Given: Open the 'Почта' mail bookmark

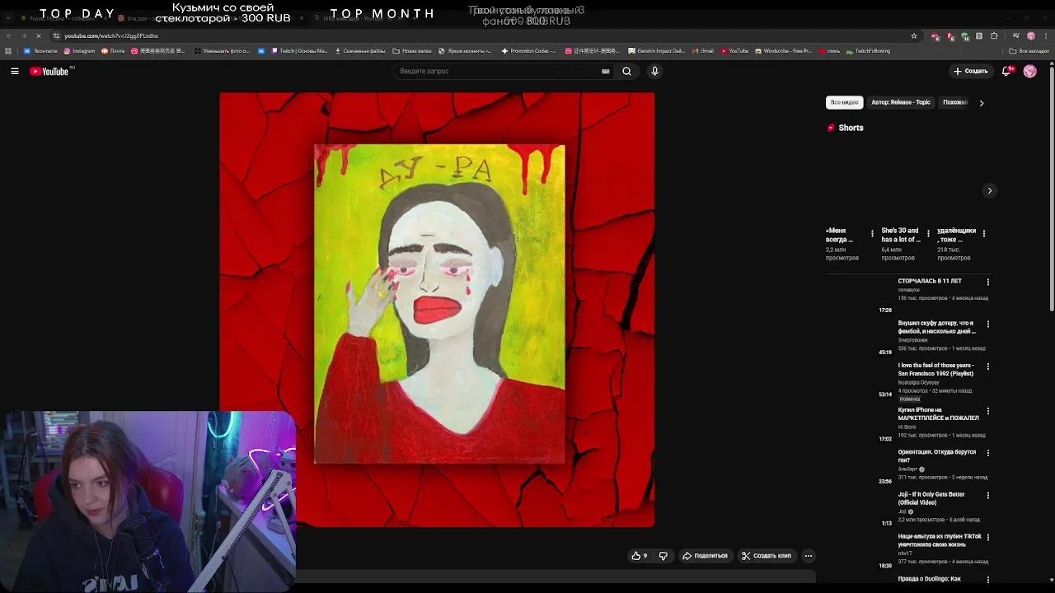Looking at the screenshot, I should click(x=113, y=51).
